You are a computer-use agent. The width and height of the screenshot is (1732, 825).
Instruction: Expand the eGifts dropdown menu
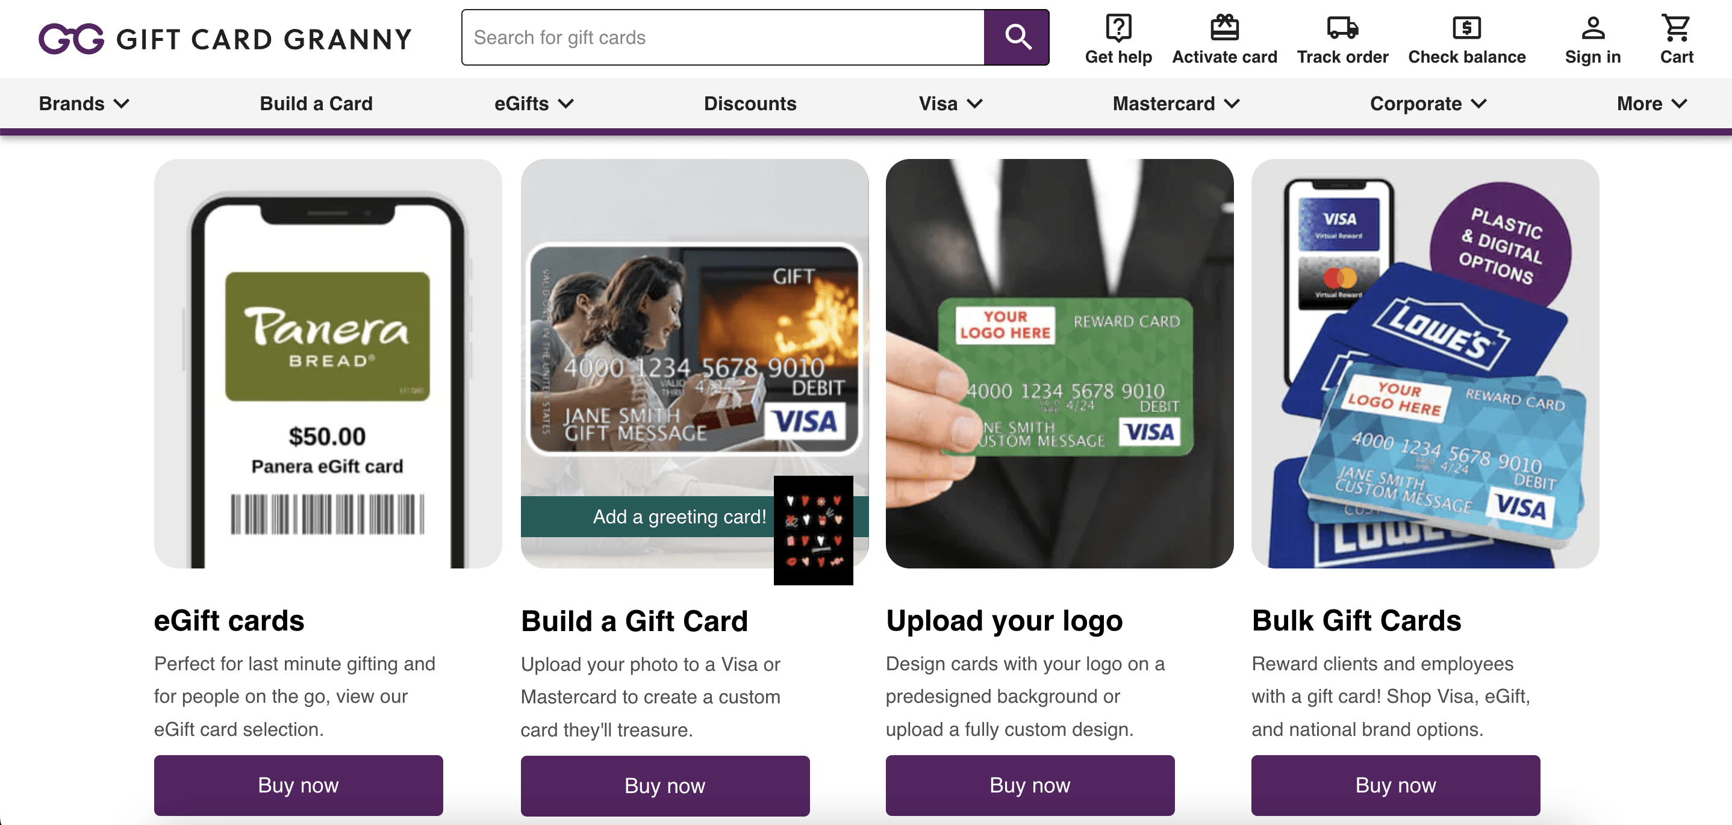coord(534,104)
